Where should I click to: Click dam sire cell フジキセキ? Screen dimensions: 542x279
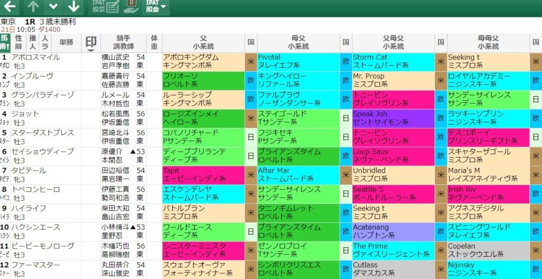[x=299, y=137]
